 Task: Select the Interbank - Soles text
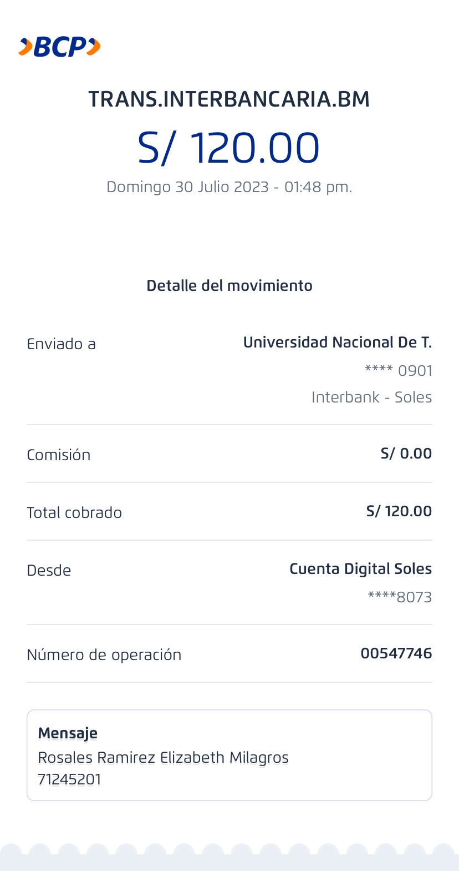pos(371,397)
